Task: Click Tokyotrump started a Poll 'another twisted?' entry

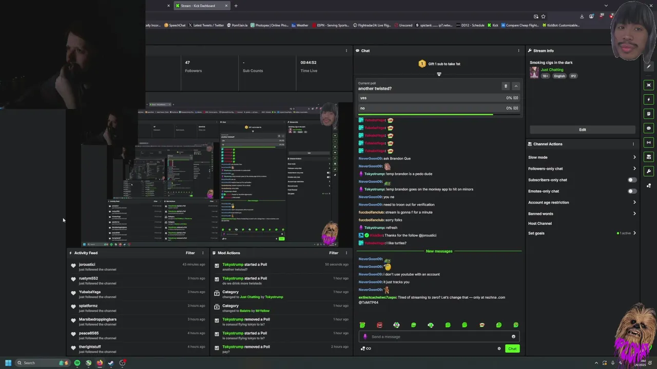Action: [x=281, y=266]
